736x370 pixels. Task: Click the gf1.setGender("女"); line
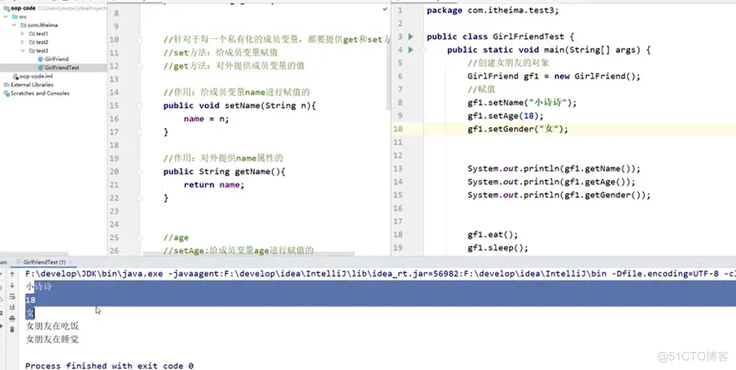click(x=517, y=129)
